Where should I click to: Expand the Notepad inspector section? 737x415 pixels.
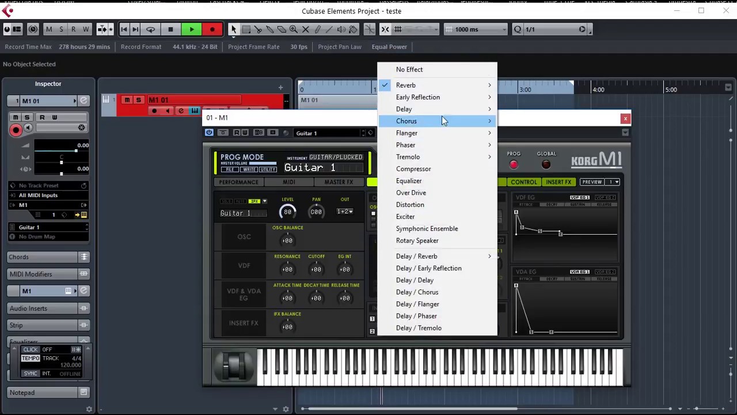point(48,393)
